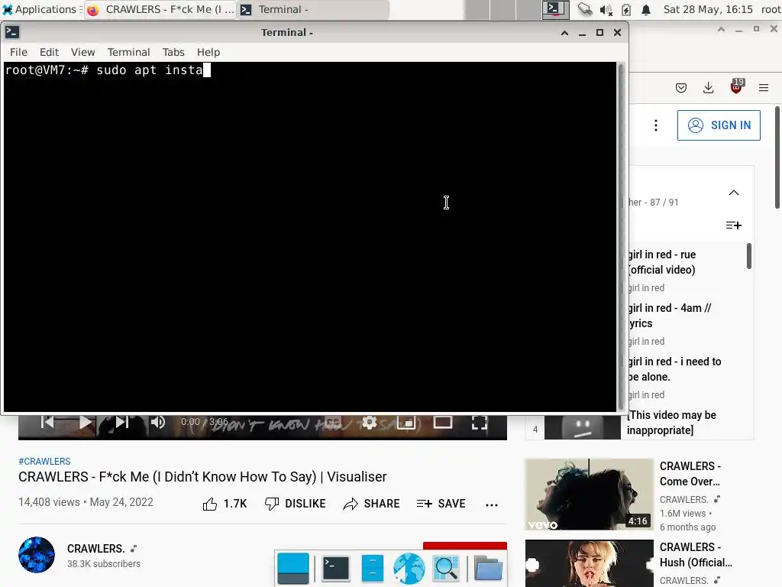Open the application finder magnifier icon in the dock
Viewport: 782px width, 587px height.
446,569
